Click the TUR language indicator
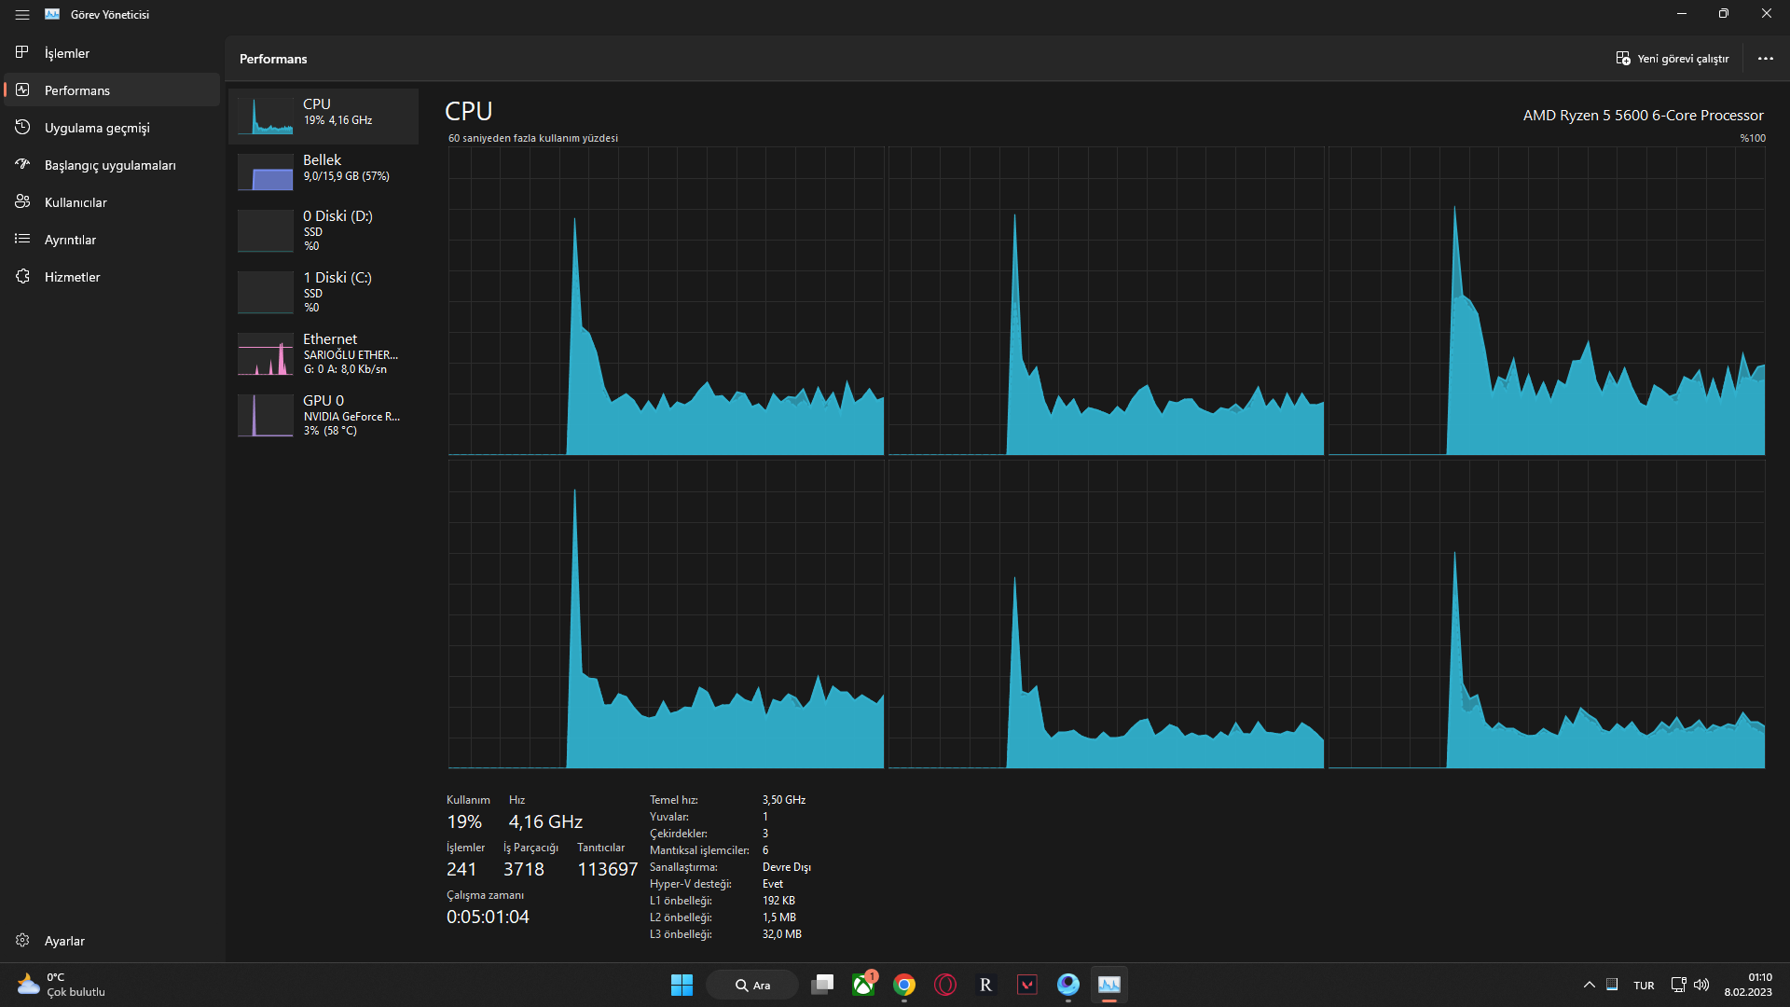The width and height of the screenshot is (1790, 1007). click(1644, 986)
